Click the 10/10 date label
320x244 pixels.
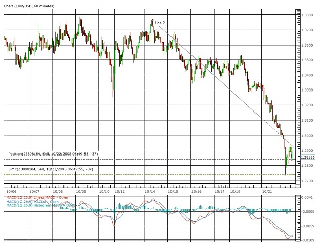coord(104,192)
